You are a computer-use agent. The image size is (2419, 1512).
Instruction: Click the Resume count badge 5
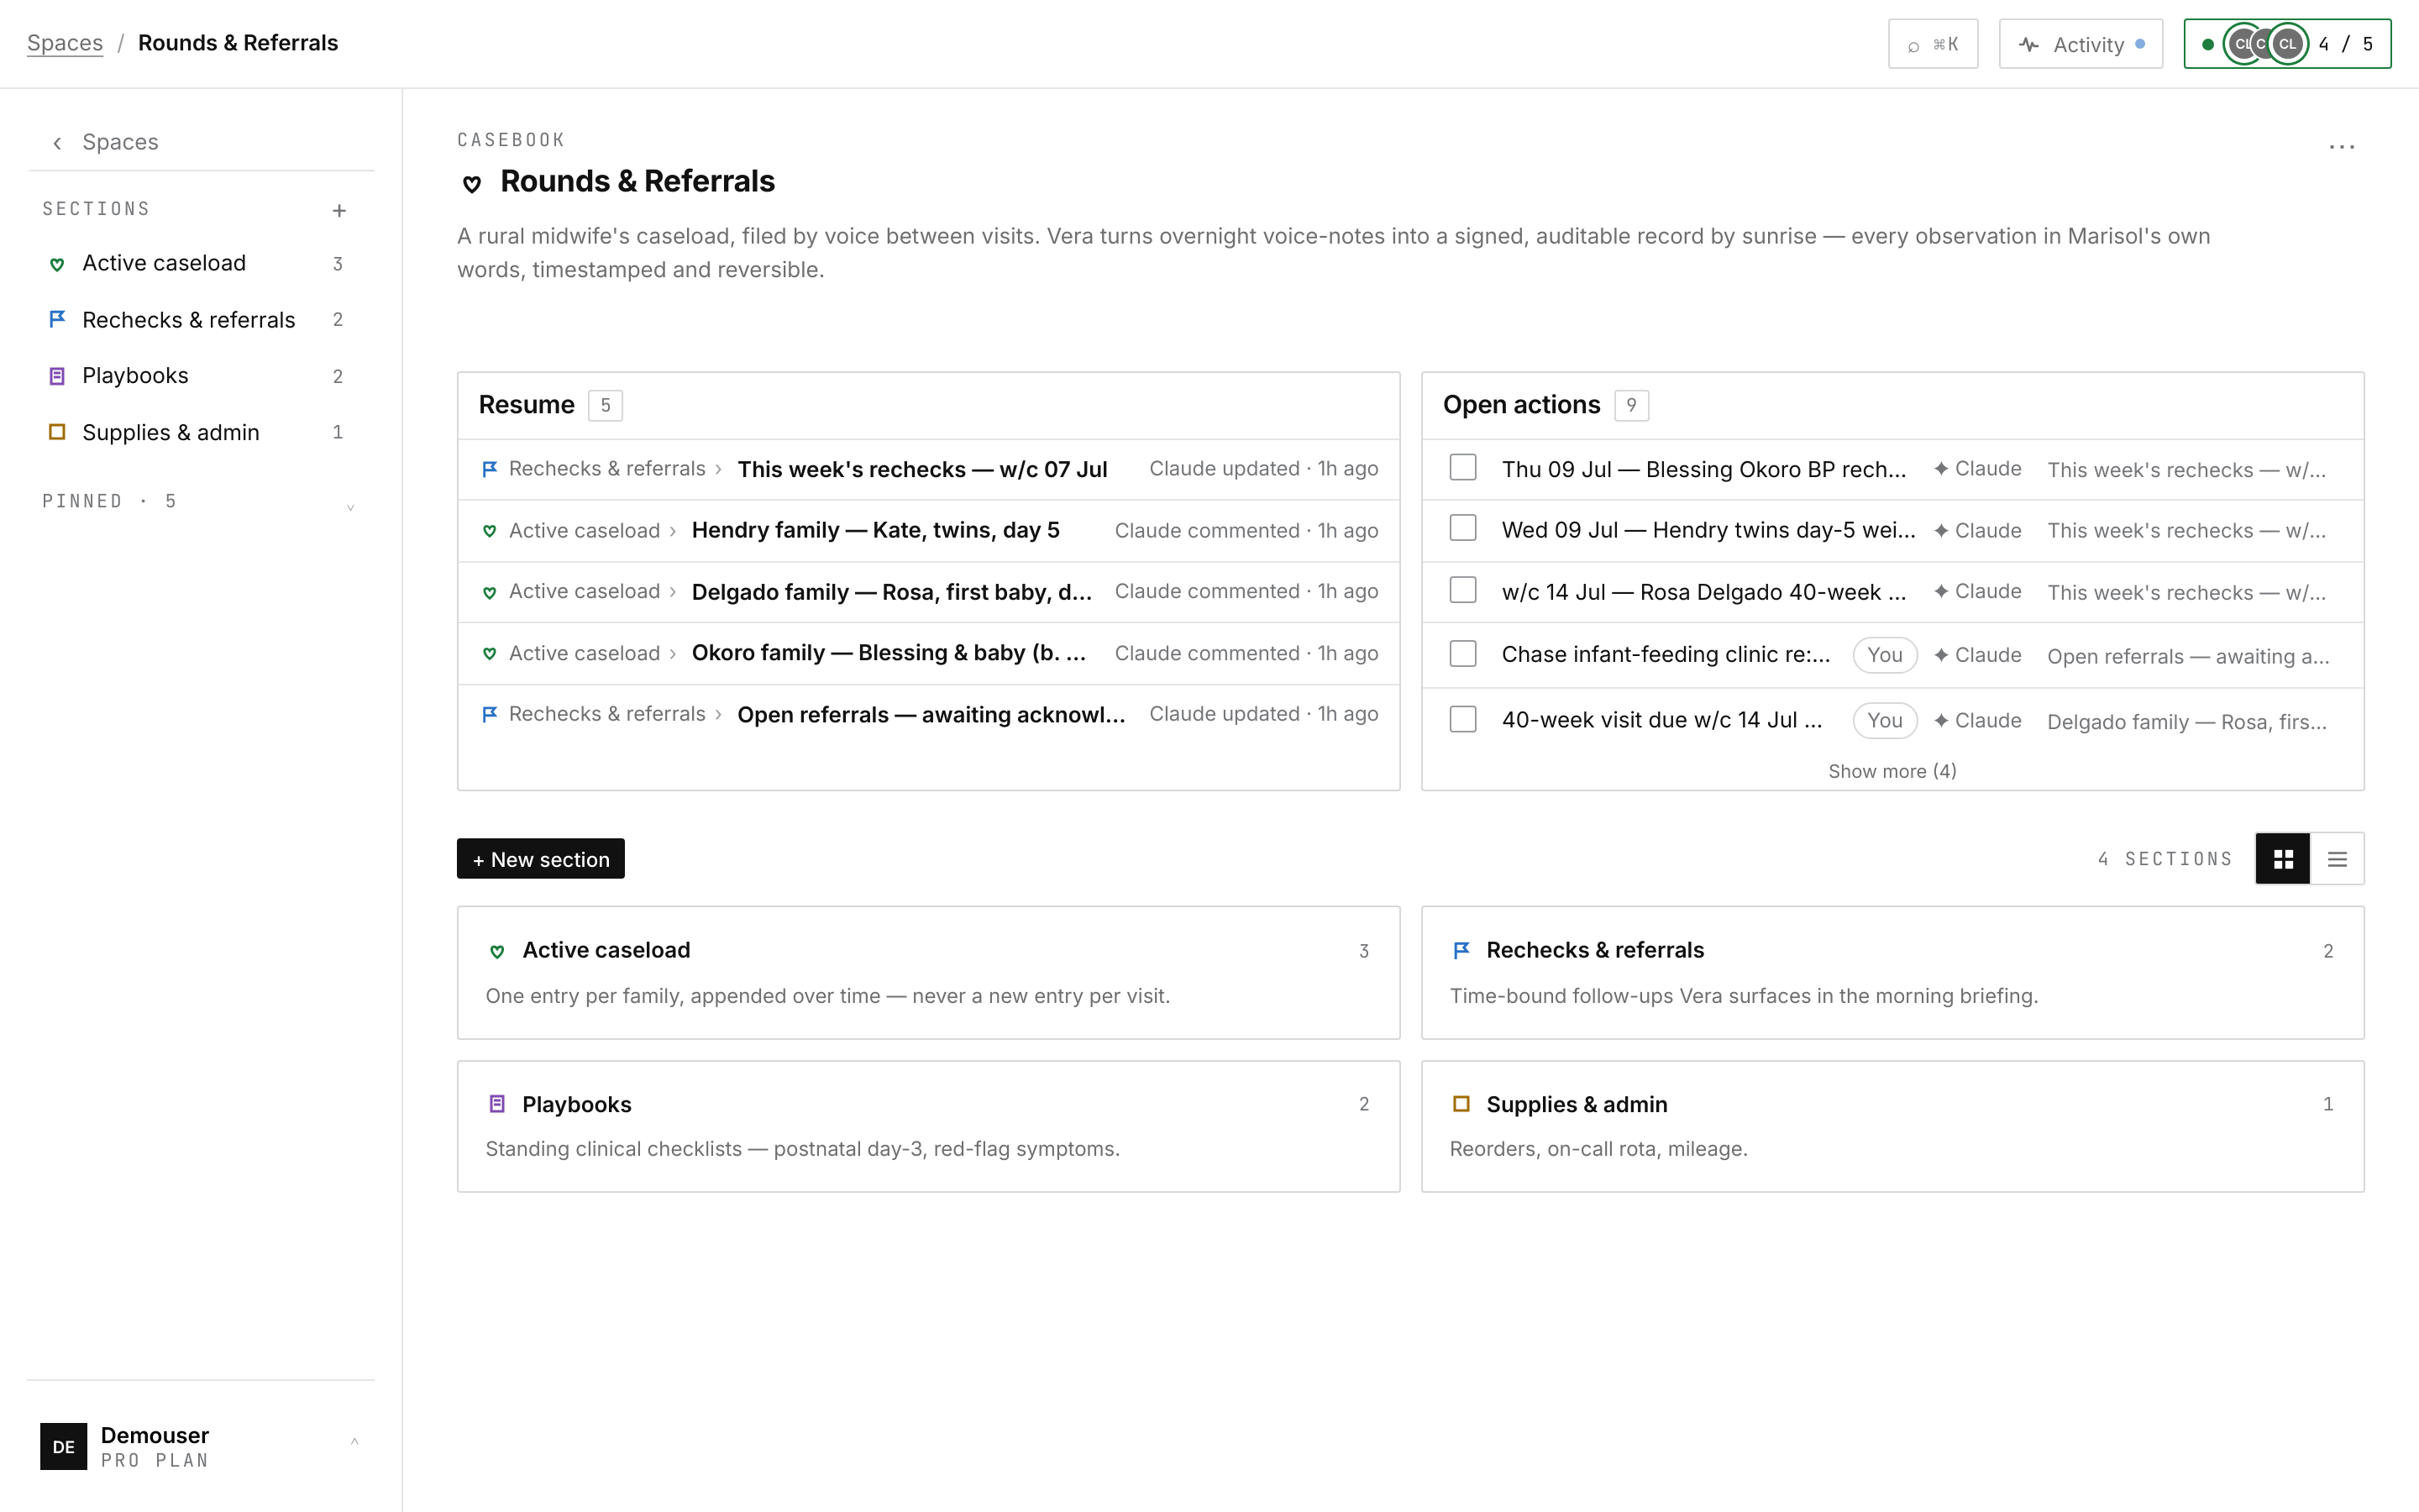click(605, 405)
